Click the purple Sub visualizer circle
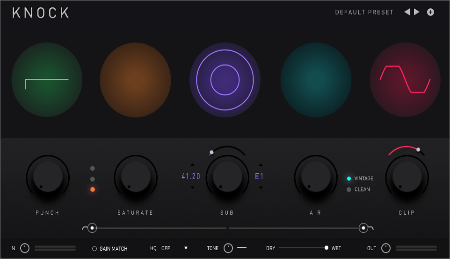This screenshot has width=450, height=259. pyautogui.click(x=225, y=81)
